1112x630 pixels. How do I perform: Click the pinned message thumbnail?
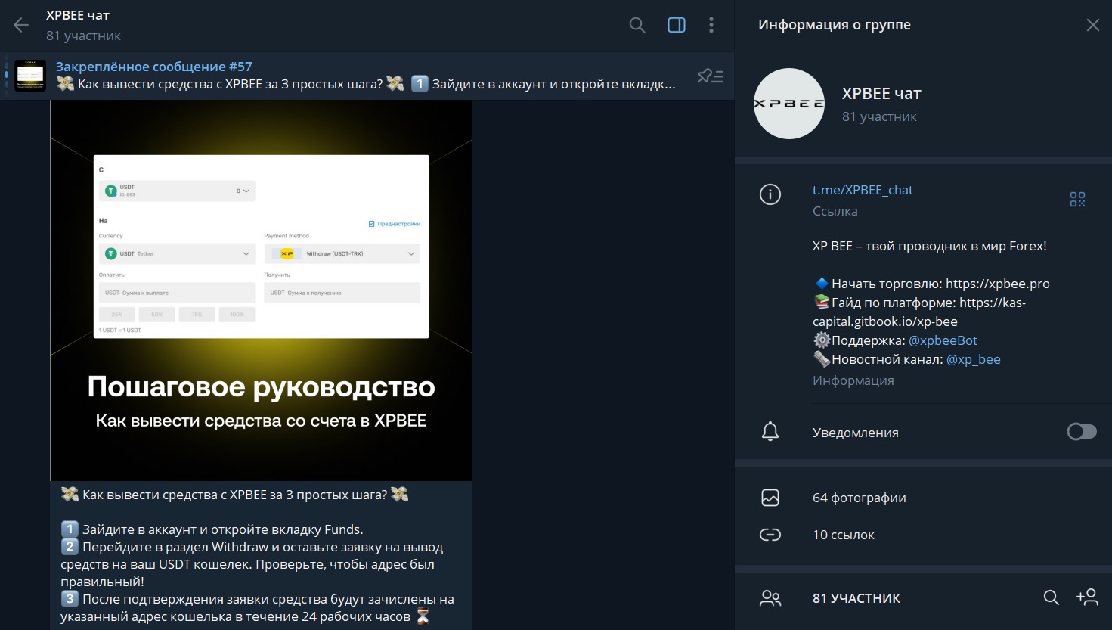pos(30,76)
